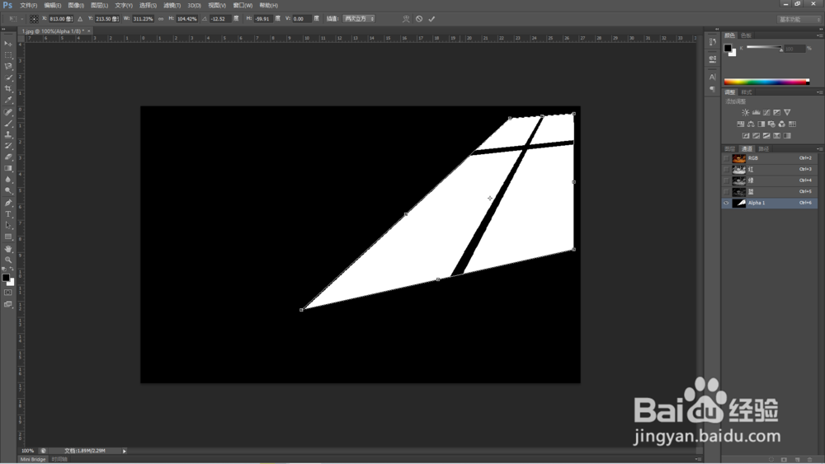This screenshot has height=464, width=825.
Task: Open the interpolation dropdown
Action: click(359, 19)
